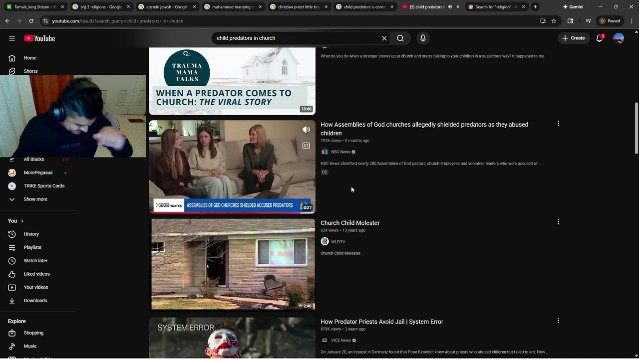Image resolution: width=639 pixels, height=359 pixels.
Task: Click the page vertical scrollbar
Action: click(x=636, y=128)
